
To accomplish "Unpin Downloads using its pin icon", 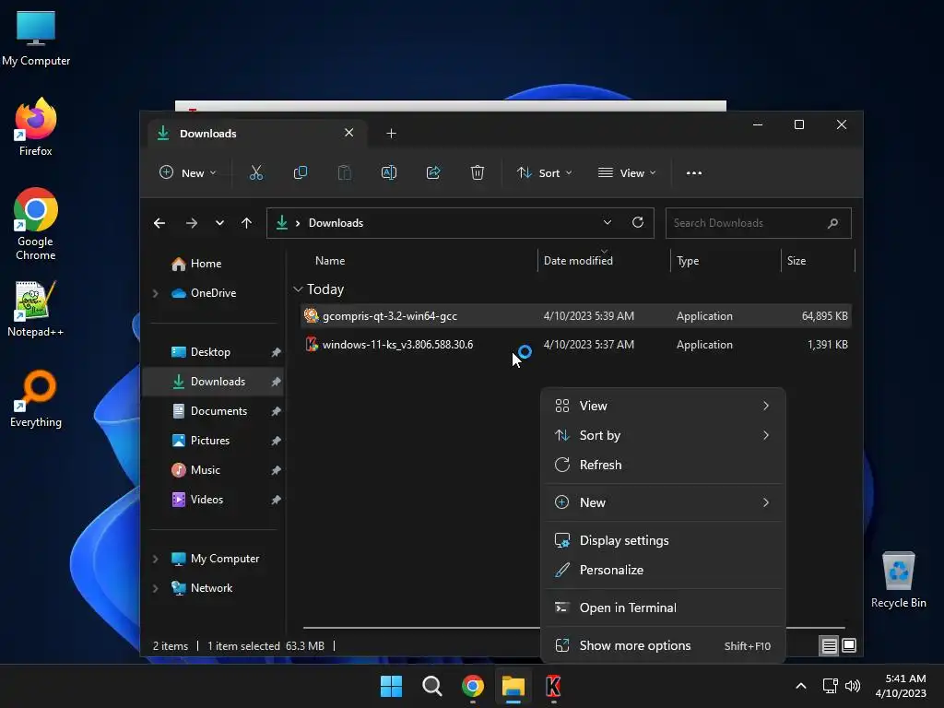I will (x=276, y=382).
